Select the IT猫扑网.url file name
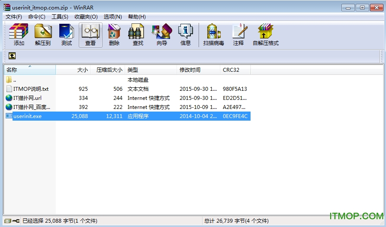This screenshot has height=227, width=386. pyautogui.click(x=27, y=98)
